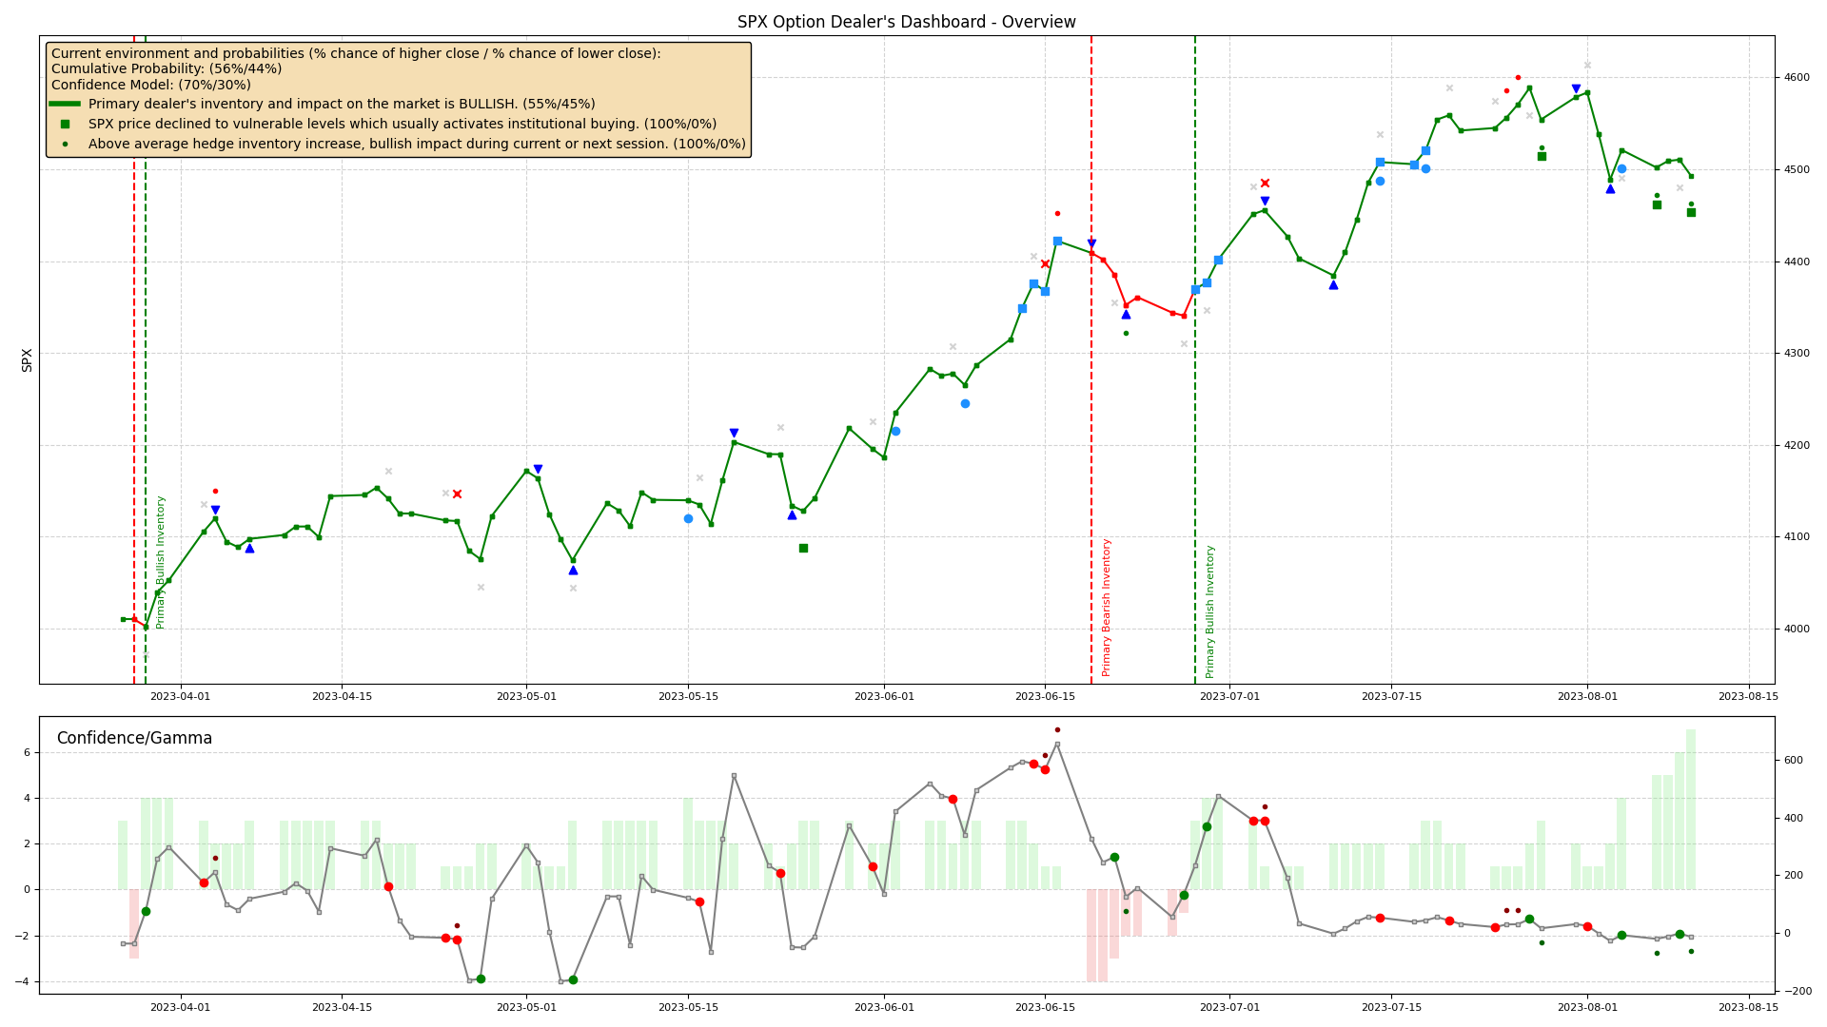Click the blue up triangle at early-May low

pyautogui.click(x=573, y=570)
